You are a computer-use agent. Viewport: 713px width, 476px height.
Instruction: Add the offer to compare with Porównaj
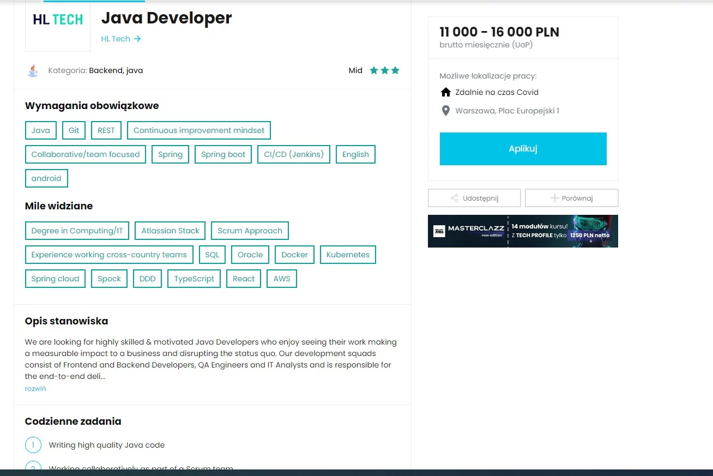click(571, 198)
